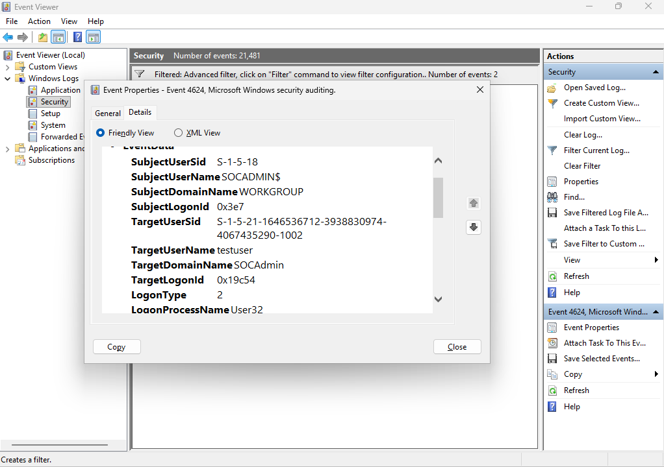Collapse the Windows Logs tree node
Screen dimensions: 664x467
click(x=6, y=78)
